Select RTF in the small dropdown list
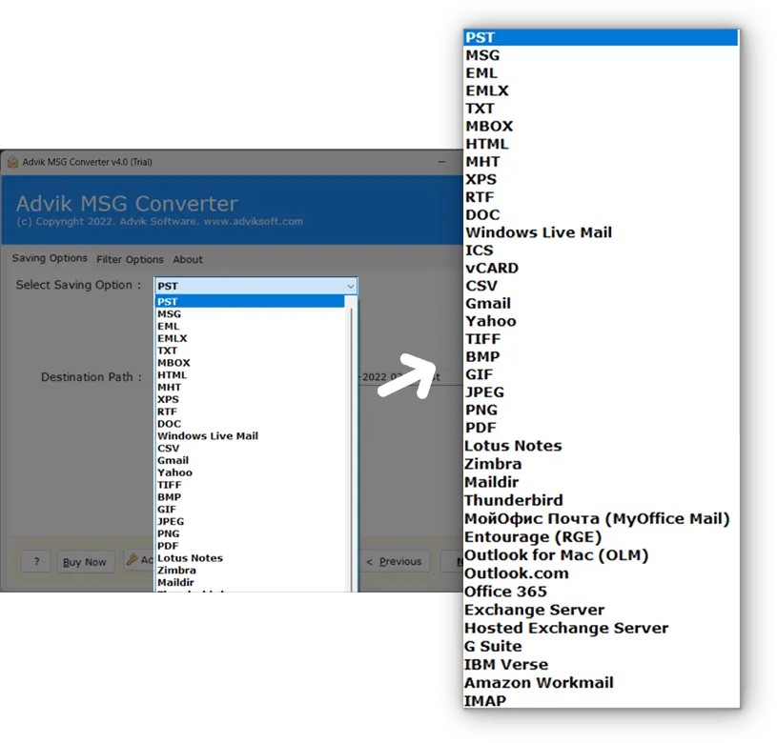The height and width of the screenshot is (743, 777). (167, 412)
